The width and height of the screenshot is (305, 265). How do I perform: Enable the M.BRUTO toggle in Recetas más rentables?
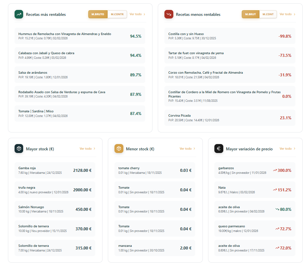(x=98, y=14)
